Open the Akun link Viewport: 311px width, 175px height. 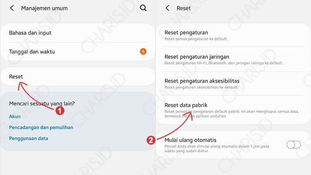15,117
